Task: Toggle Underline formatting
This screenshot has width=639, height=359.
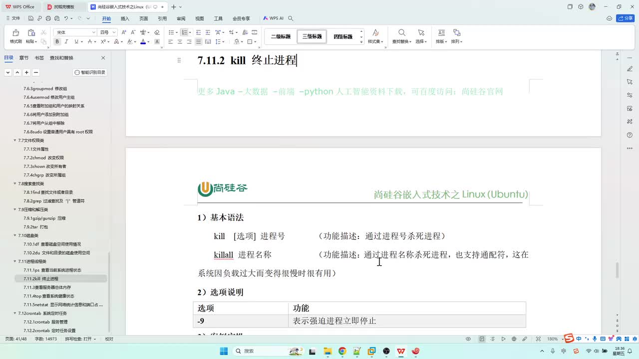Action: click(x=76, y=42)
